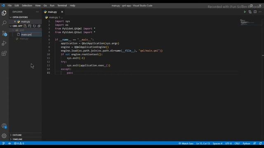This screenshot has width=264, height=148.
Task: Open editor More Actions ellipsis
Action: point(260,12)
